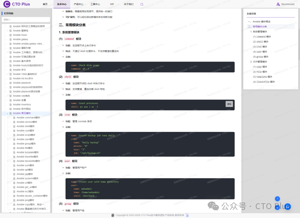Click the 请输入 search input field
This screenshot has height=218, width=300.
point(26,19)
